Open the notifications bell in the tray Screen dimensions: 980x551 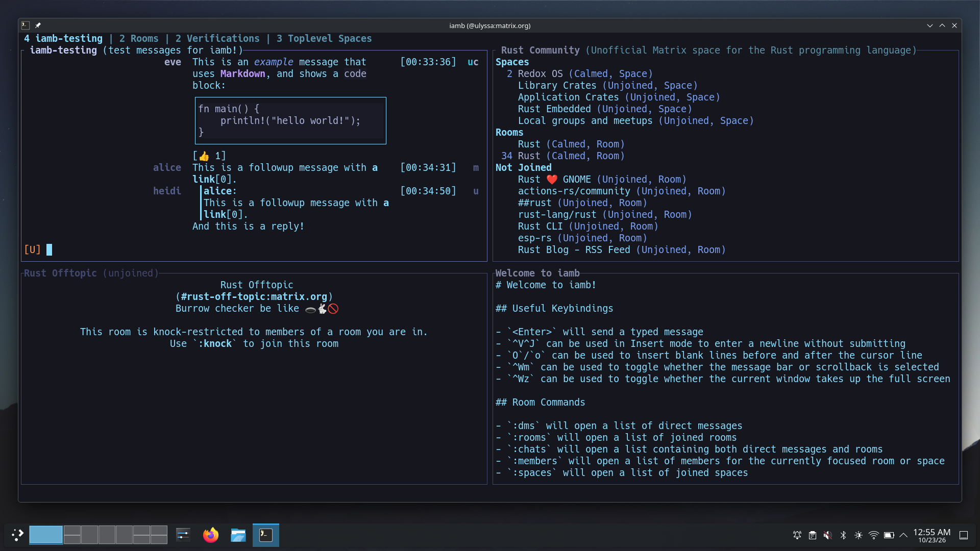point(797,535)
